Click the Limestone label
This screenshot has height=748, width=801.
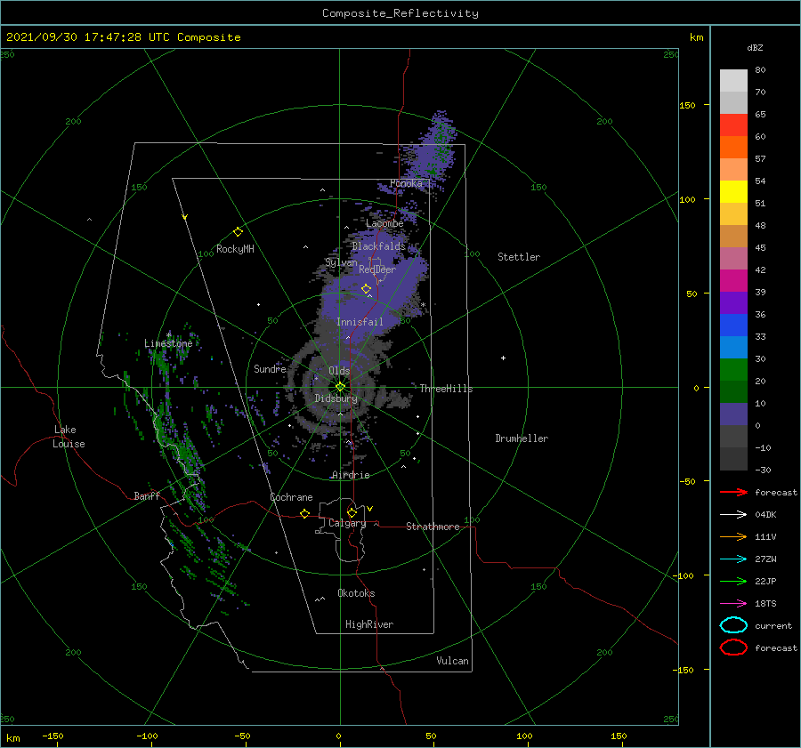click(x=168, y=343)
